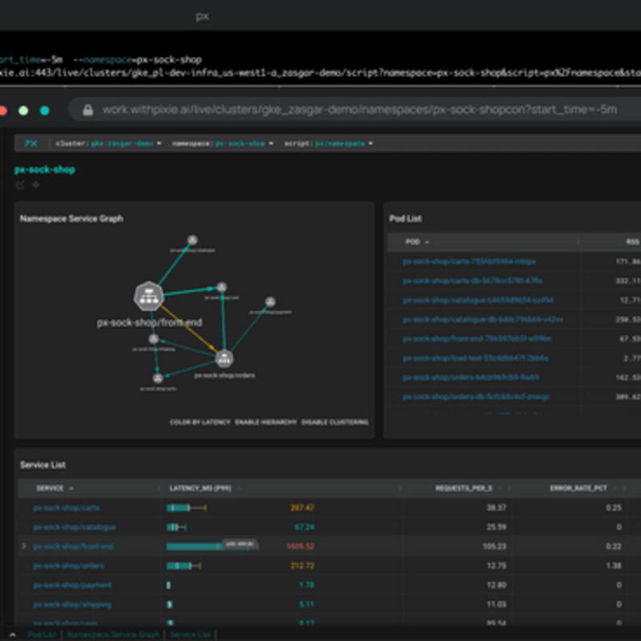Click the px-sock-shop/orders node in graph

(224, 359)
